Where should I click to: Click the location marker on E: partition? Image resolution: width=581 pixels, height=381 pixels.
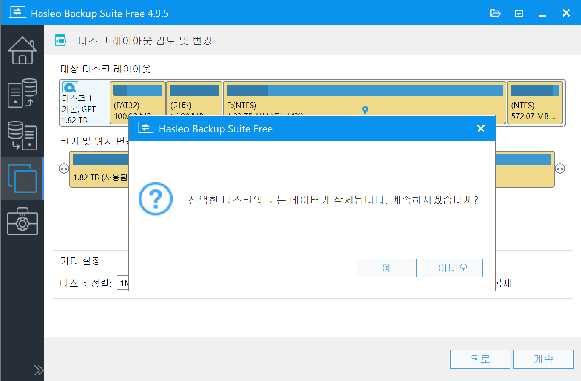(365, 110)
